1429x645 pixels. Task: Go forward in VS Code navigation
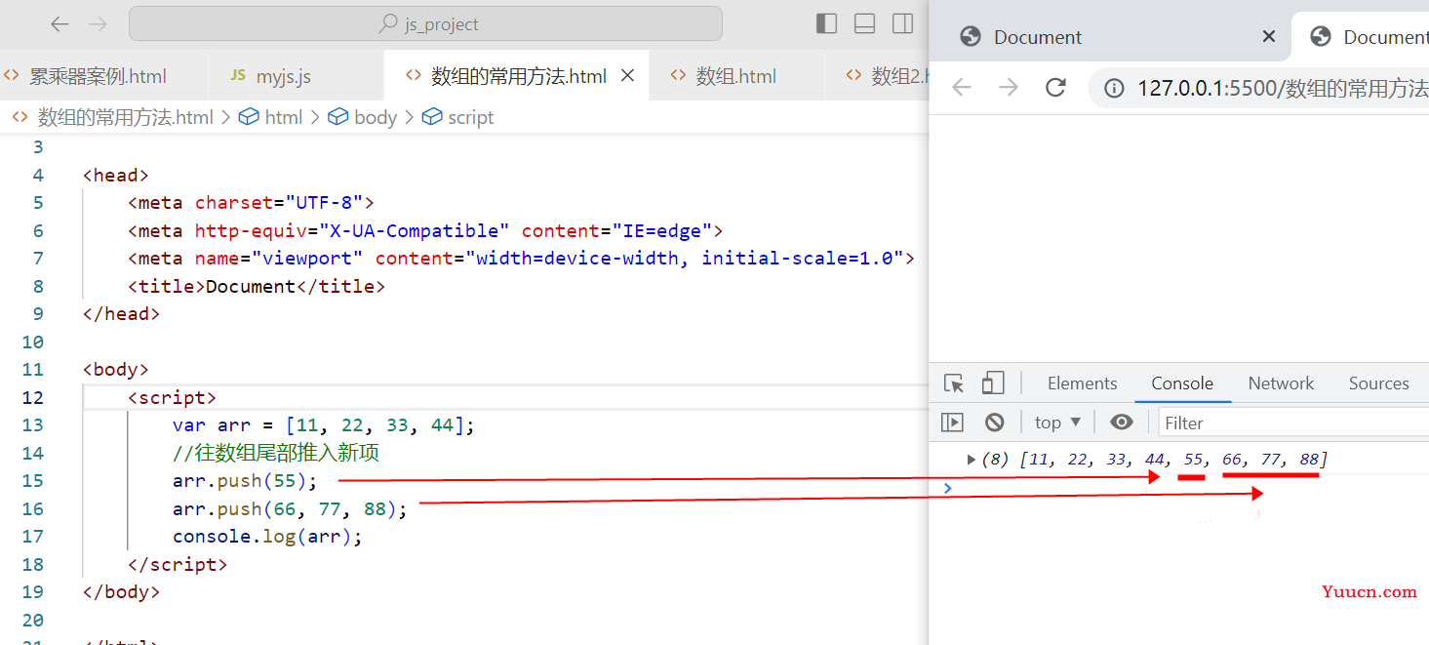[x=98, y=24]
